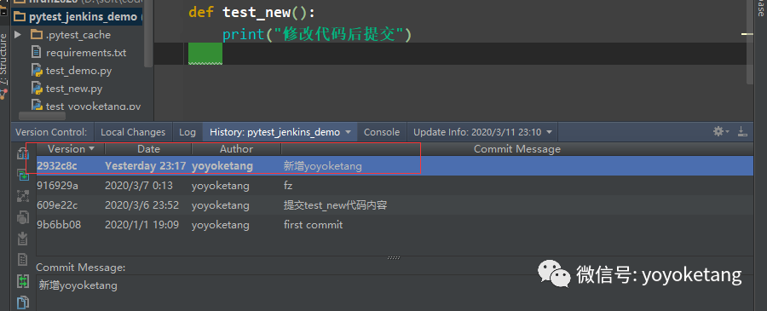The image size is (767, 311).
Task: Click the commit message 'fz'
Action: pyautogui.click(x=288, y=186)
